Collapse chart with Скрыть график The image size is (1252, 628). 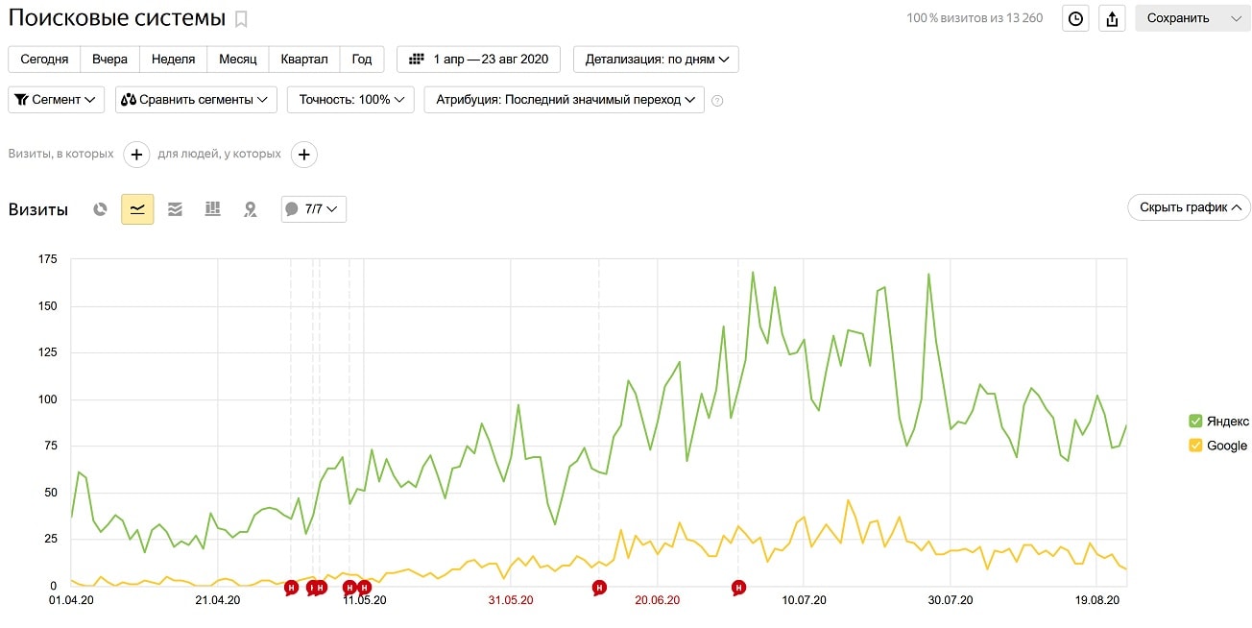click(1189, 207)
